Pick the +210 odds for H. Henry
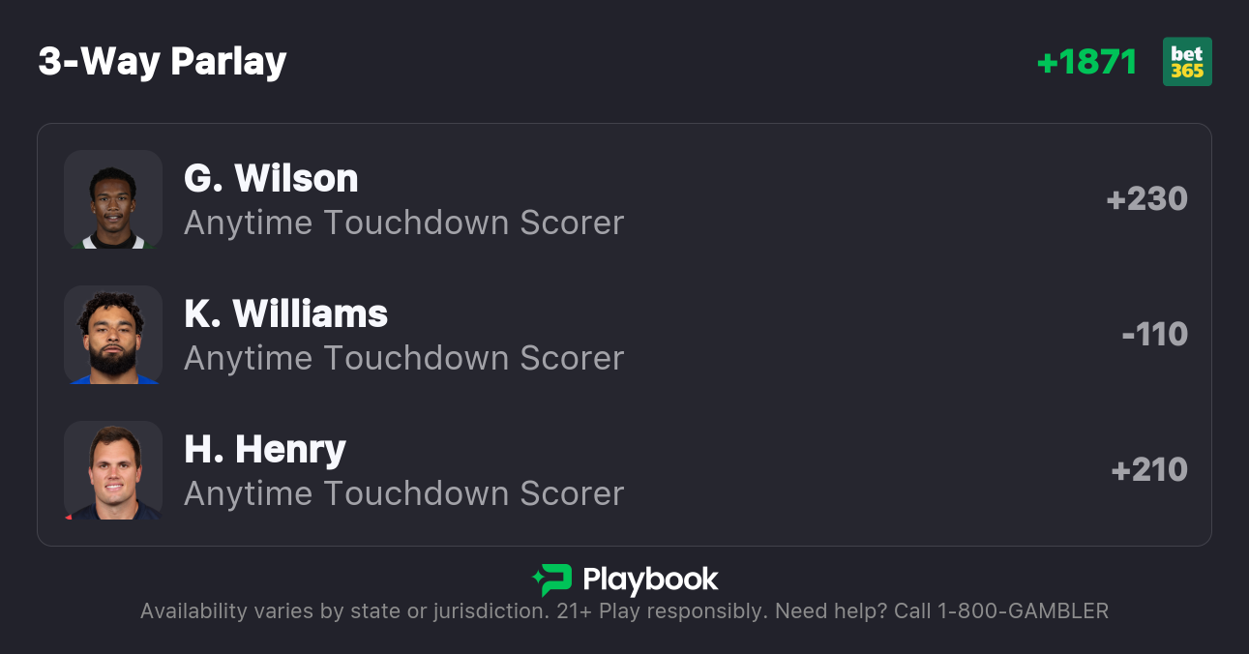 point(1149,470)
